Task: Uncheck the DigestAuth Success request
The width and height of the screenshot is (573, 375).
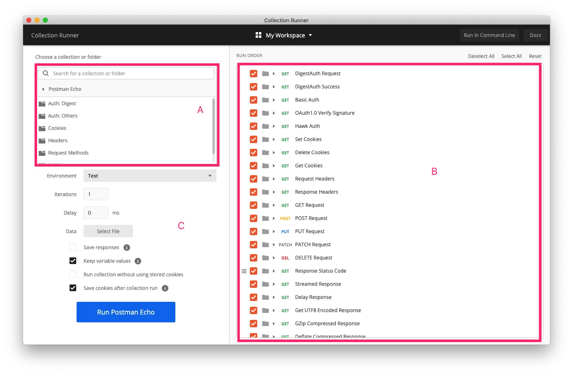Action: coord(254,87)
